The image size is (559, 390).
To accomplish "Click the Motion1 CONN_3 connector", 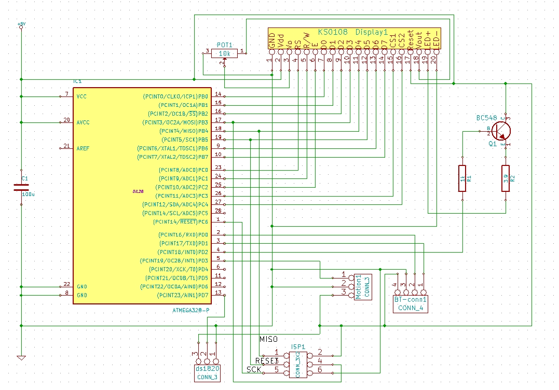I will (x=357, y=284).
